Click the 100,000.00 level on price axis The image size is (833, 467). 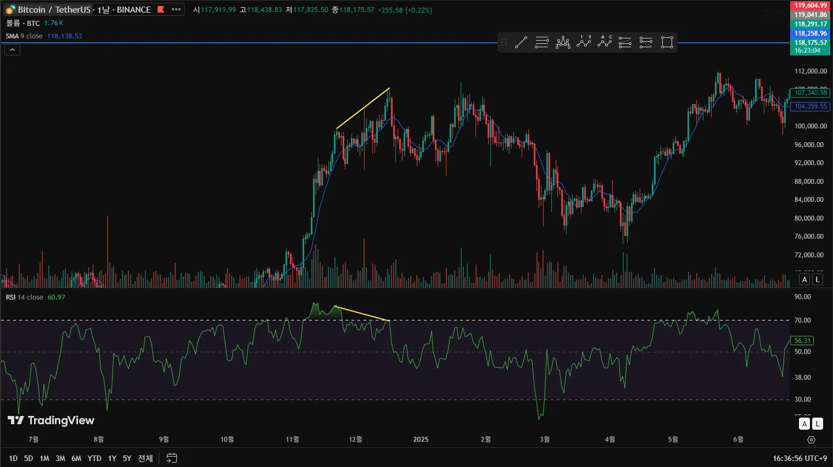click(x=810, y=126)
